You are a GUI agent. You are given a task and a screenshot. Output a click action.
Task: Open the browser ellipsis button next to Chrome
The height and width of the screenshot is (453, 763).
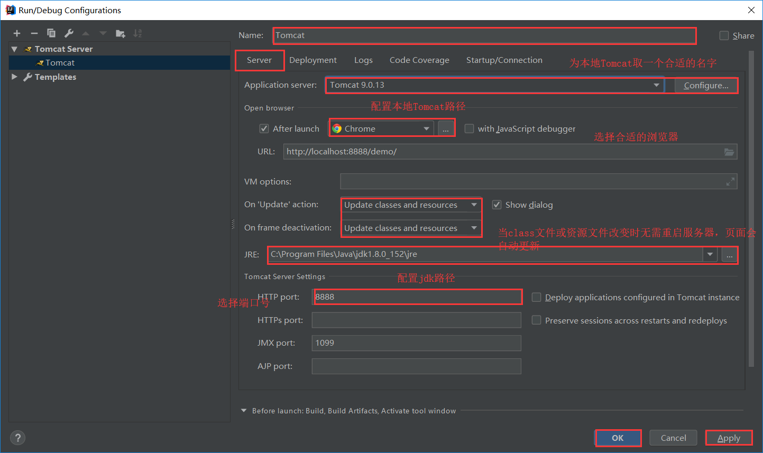[446, 128]
